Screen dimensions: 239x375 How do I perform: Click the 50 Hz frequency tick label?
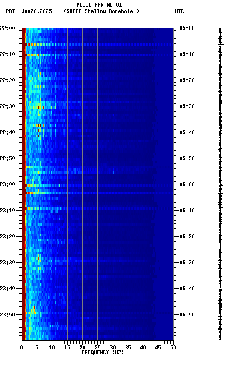(173, 348)
